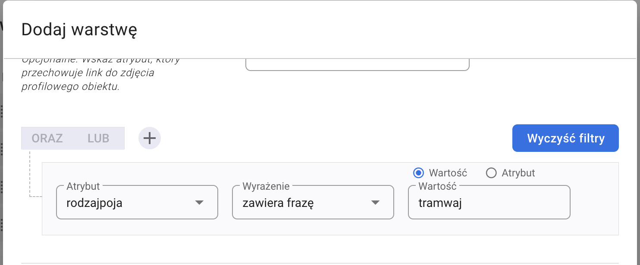The image size is (640, 265).
Task: Click the arrow icon in the Atrybut combo box
Action: tap(199, 203)
